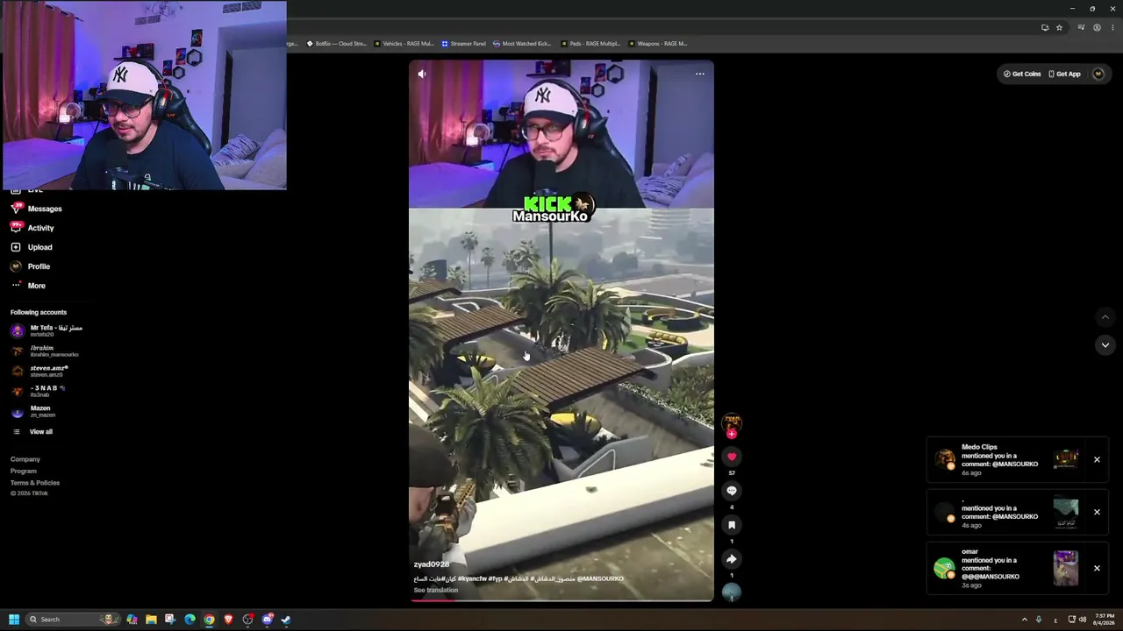Open omar's avatar in notification
The height and width of the screenshot is (631, 1123).
tap(944, 568)
